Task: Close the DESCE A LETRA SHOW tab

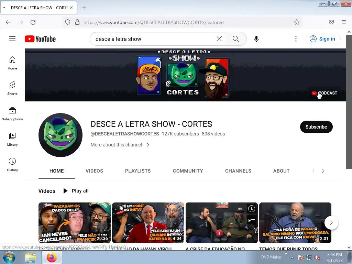Action: [71, 8]
